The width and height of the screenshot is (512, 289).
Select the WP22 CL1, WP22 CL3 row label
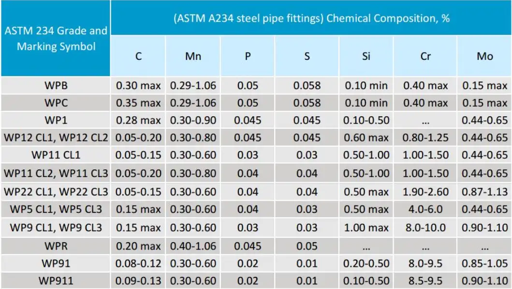pos(56,192)
